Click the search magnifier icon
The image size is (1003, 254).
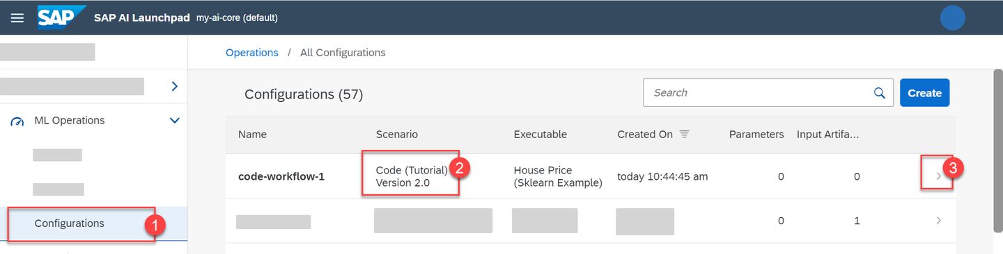click(x=880, y=93)
